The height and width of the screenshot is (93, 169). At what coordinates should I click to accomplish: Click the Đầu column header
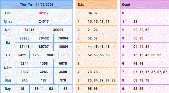coord(81,5)
